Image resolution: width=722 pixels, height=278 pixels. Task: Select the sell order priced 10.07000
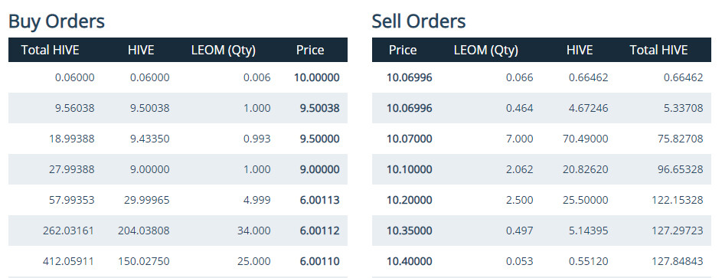[x=541, y=139]
